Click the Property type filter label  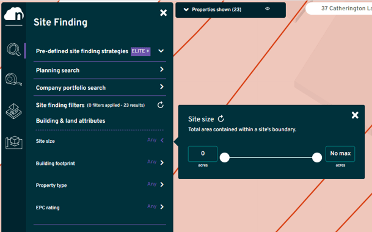[51, 185]
